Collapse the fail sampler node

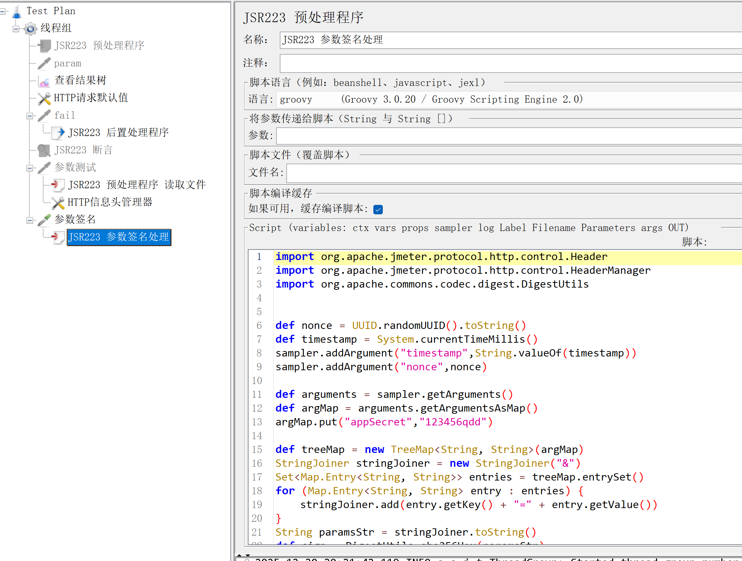(x=30, y=116)
